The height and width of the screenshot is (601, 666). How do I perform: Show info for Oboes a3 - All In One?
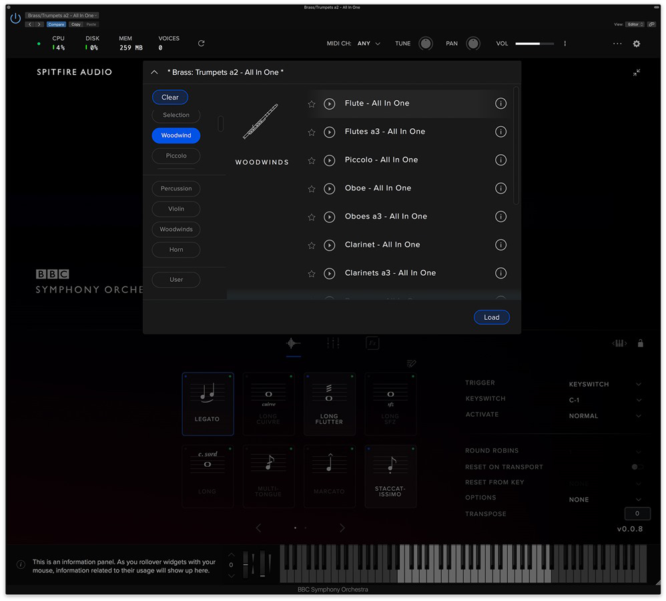pyautogui.click(x=501, y=216)
